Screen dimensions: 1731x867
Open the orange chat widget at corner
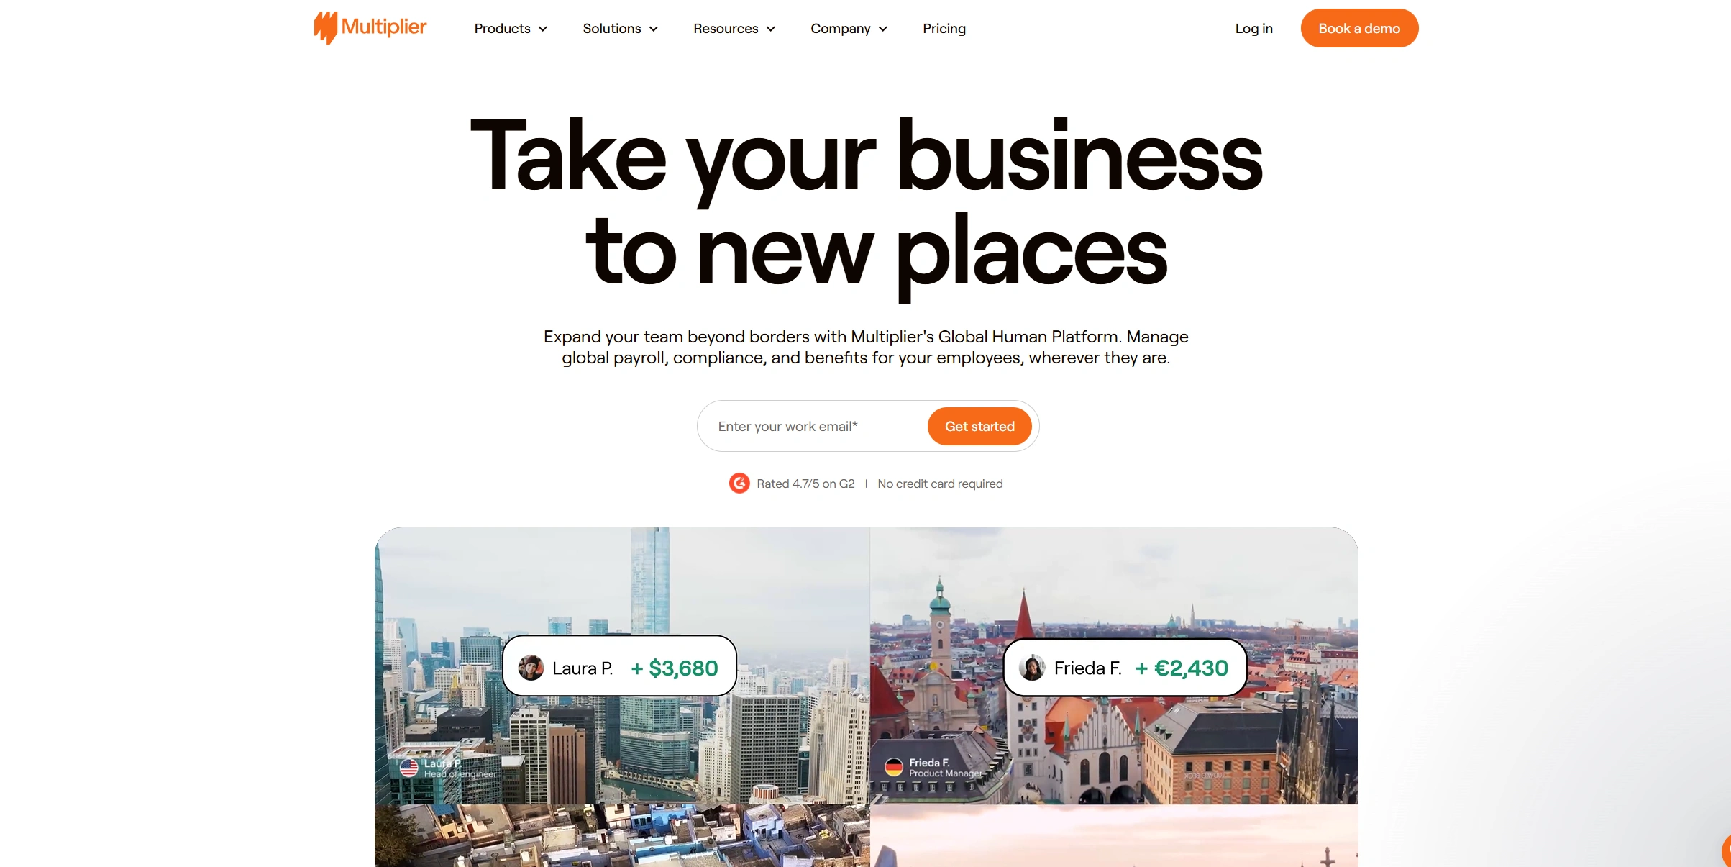coord(1725,851)
